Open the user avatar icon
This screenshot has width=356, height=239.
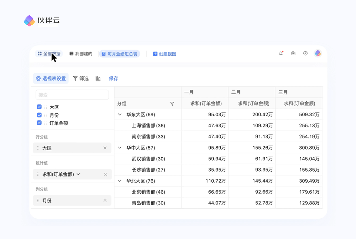318,54
